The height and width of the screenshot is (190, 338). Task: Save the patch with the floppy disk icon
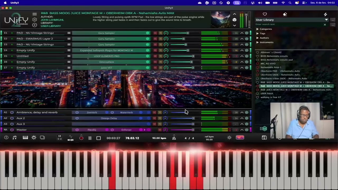pyautogui.click(x=264, y=137)
